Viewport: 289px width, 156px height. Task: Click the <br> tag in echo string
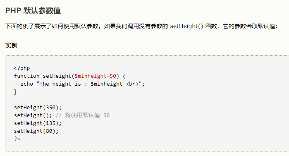(x=132, y=84)
